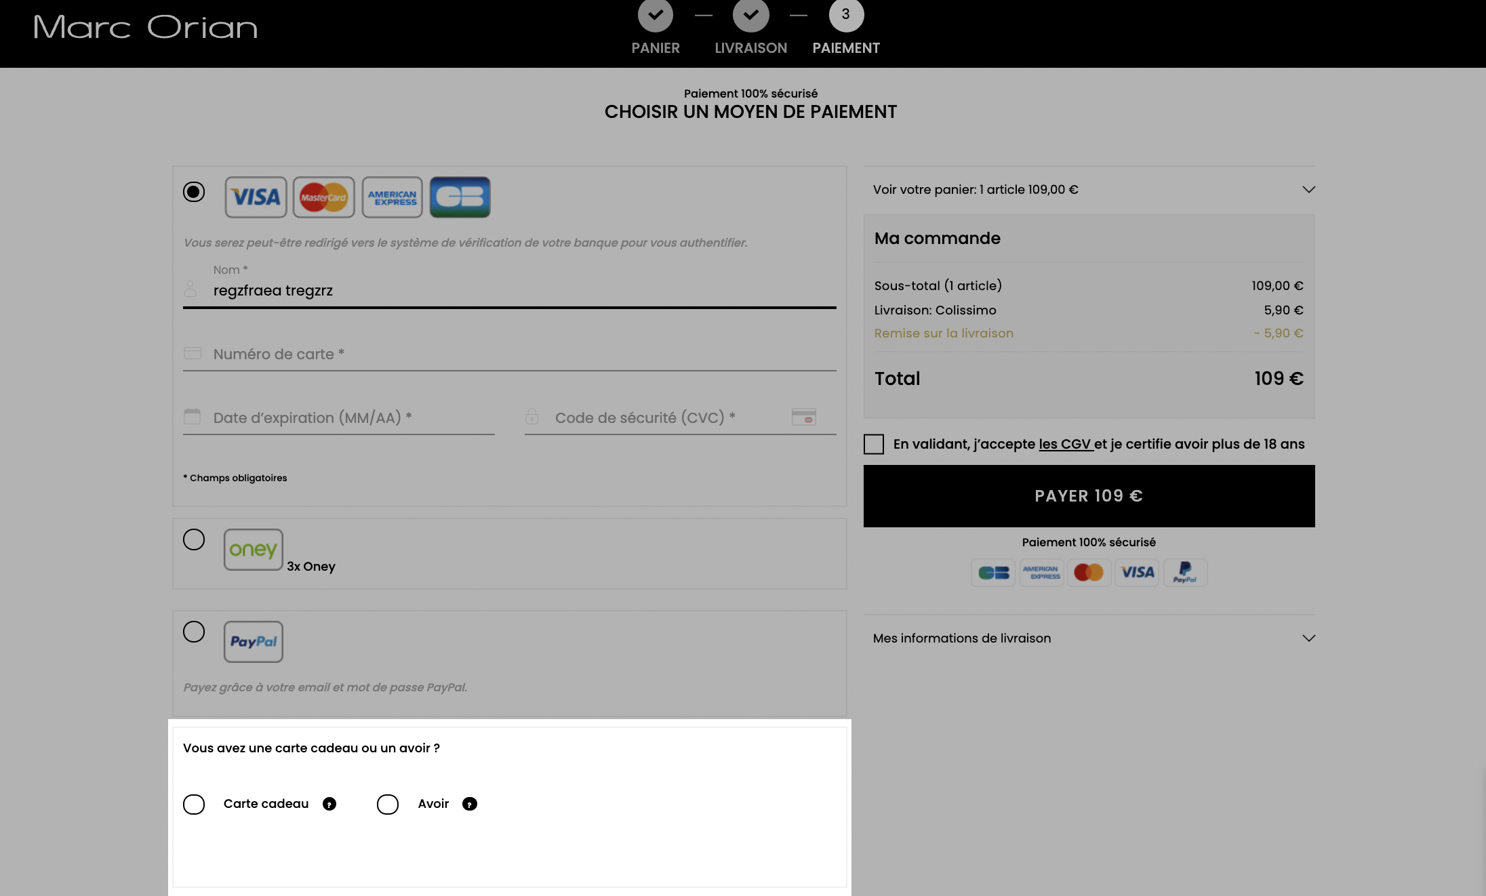
Task: Tick the CGV acceptance checkbox
Action: pos(874,445)
